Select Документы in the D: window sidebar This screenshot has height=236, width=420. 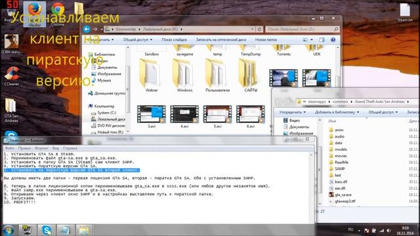point(104,68)
